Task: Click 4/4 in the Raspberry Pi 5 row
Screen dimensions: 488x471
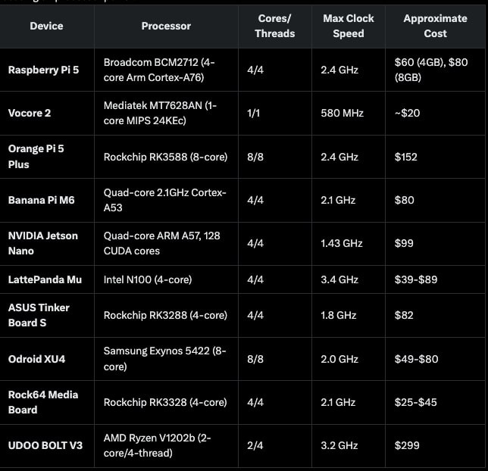Action: pos(255,70)
